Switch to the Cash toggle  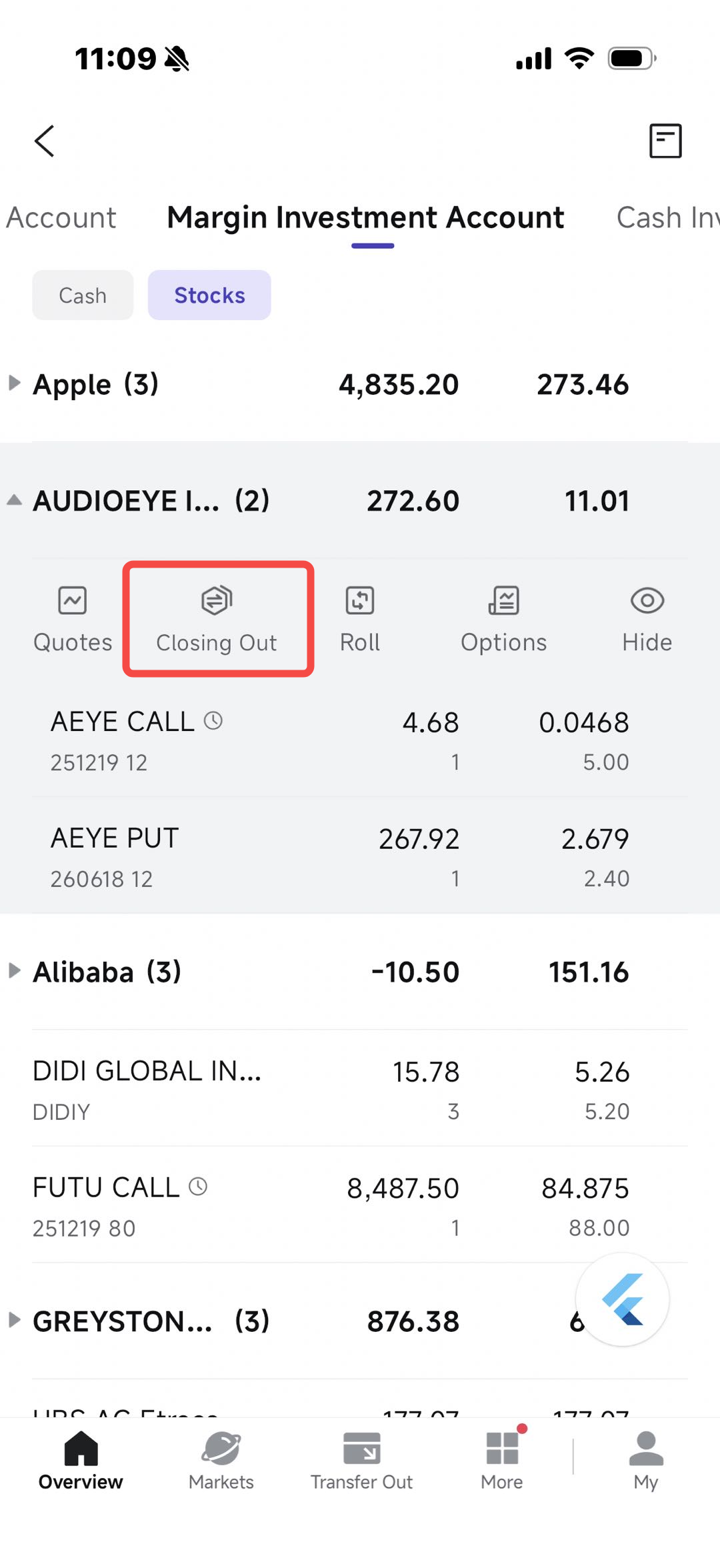click(83, 295)
